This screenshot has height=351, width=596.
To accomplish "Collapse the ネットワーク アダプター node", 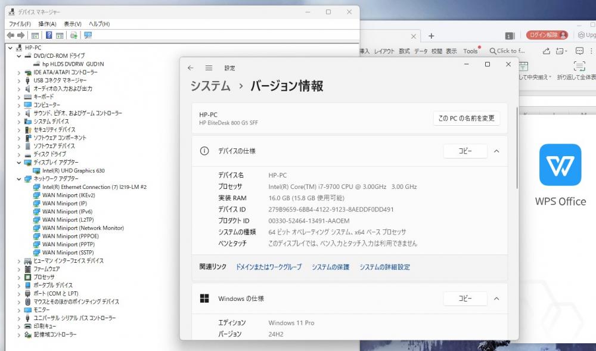I will (18, 179).
